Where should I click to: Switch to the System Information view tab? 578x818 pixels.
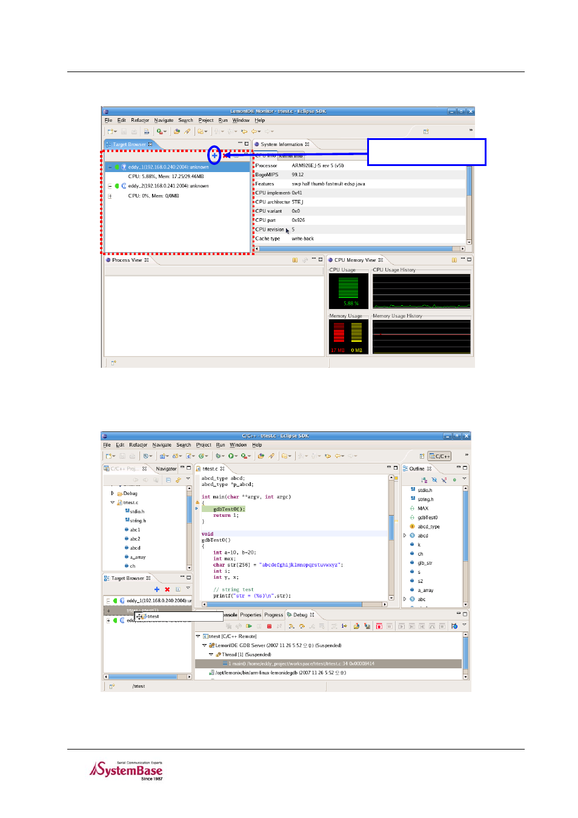[282, 144]
